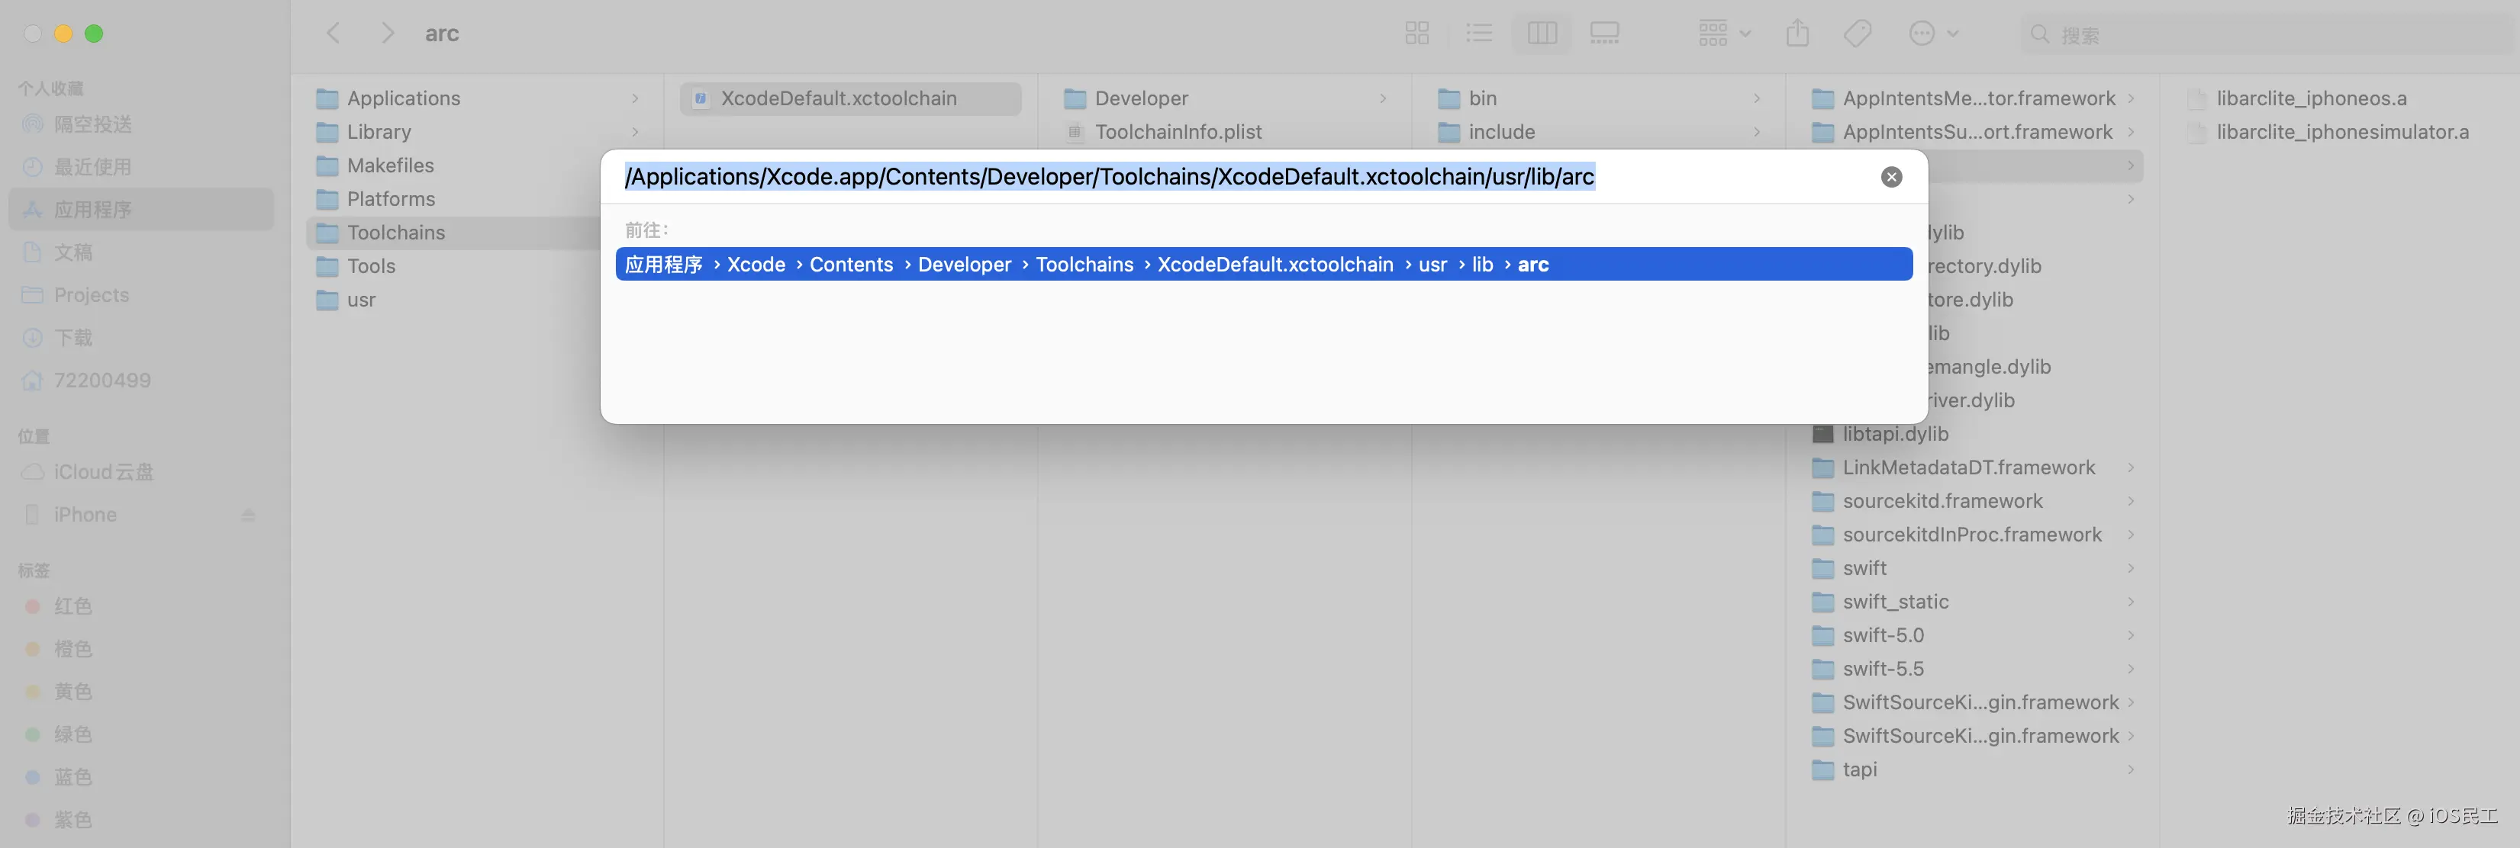2520x848 pixels.
Task: Click the Finder back arrow
Action: [x=334, y=34]
